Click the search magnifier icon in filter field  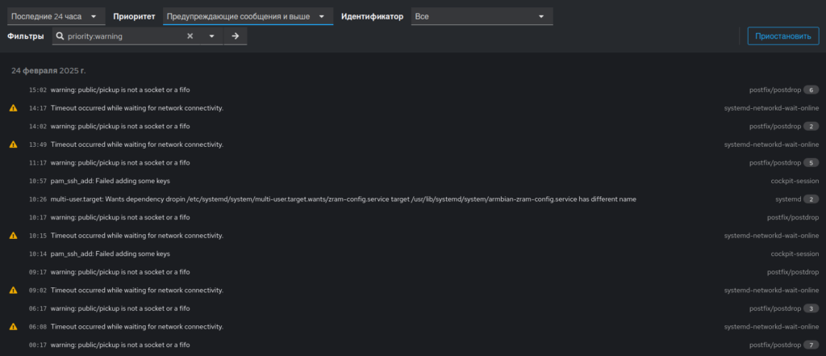(60, 36)
